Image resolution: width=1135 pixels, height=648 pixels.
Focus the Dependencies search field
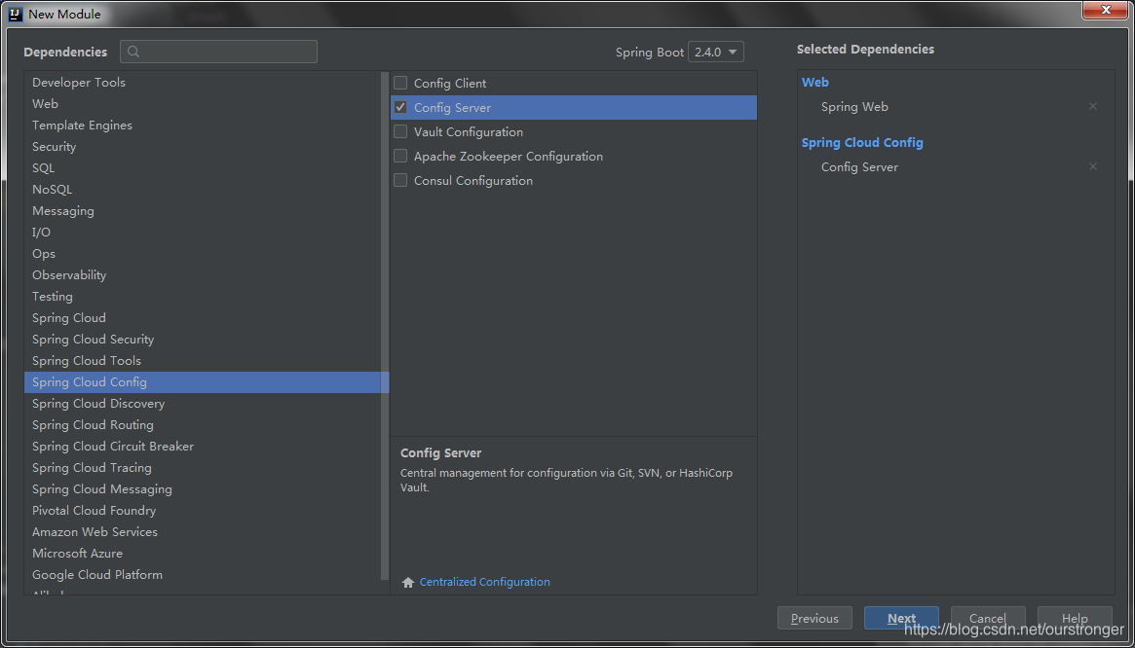[218, 53]
